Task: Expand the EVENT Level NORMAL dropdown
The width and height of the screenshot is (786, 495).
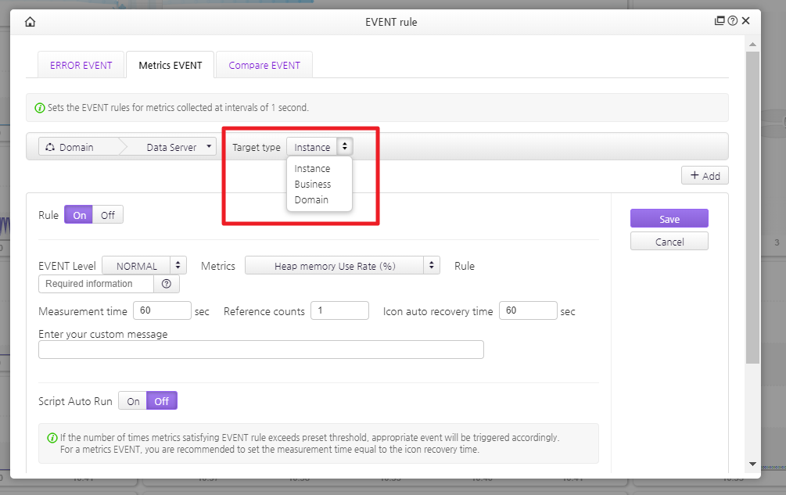Action: pos(145,266)
